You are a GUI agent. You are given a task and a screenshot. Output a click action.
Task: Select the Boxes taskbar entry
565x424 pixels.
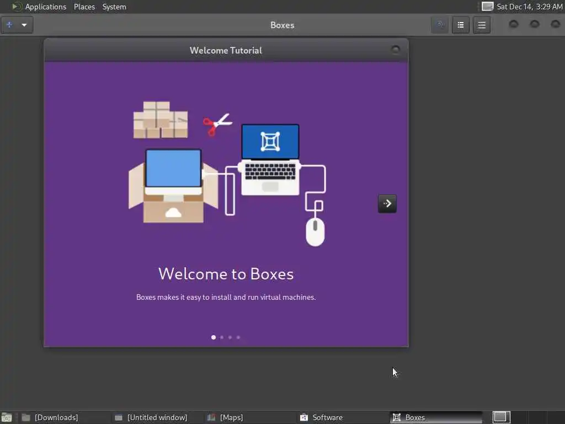pyautogui.click(x=436, y=417)
